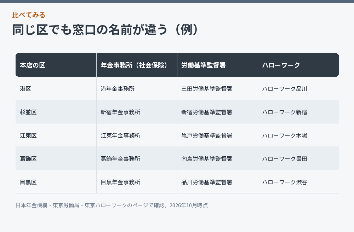The height and width of the screenshot is (232, 354).
Task: Click the footnote beginning 日本年金機構・東京労働局
Action: [112, 205]
